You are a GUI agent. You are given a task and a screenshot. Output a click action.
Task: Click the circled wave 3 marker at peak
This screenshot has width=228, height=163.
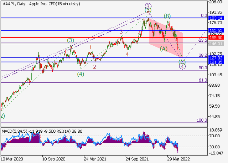pyautogui.click(x=147, y=6)
